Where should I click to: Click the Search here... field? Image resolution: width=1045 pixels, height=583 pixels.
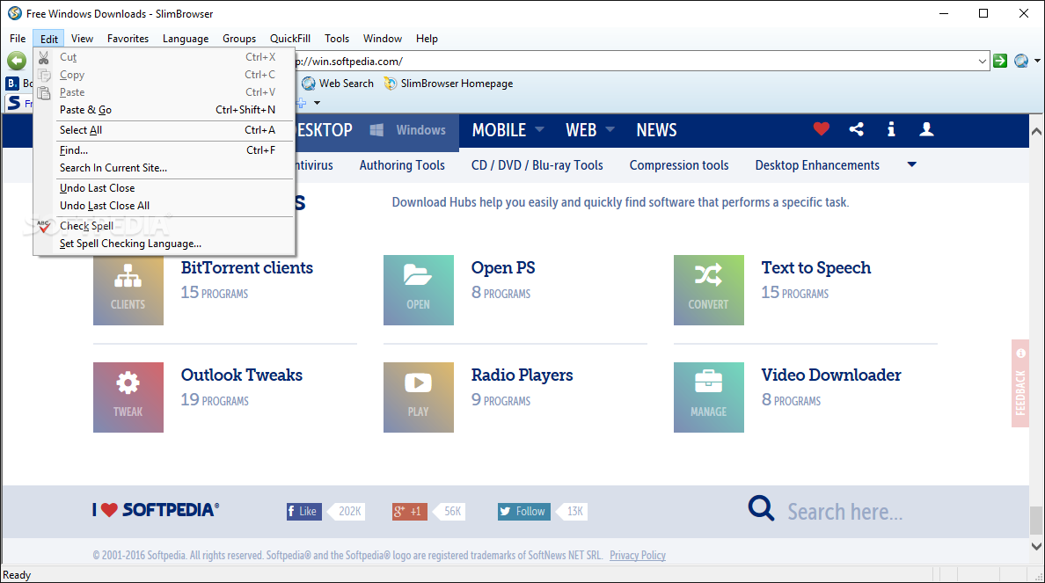coord(845,512)
